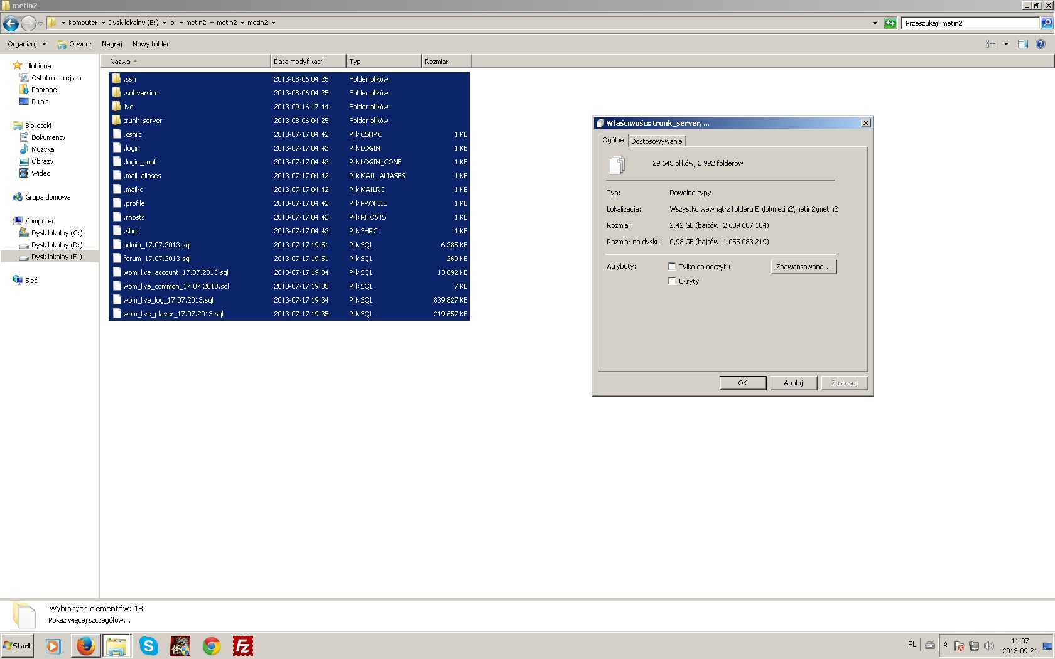
Task: Expand the view options dropdown arrow
Action: (1006, 44)
